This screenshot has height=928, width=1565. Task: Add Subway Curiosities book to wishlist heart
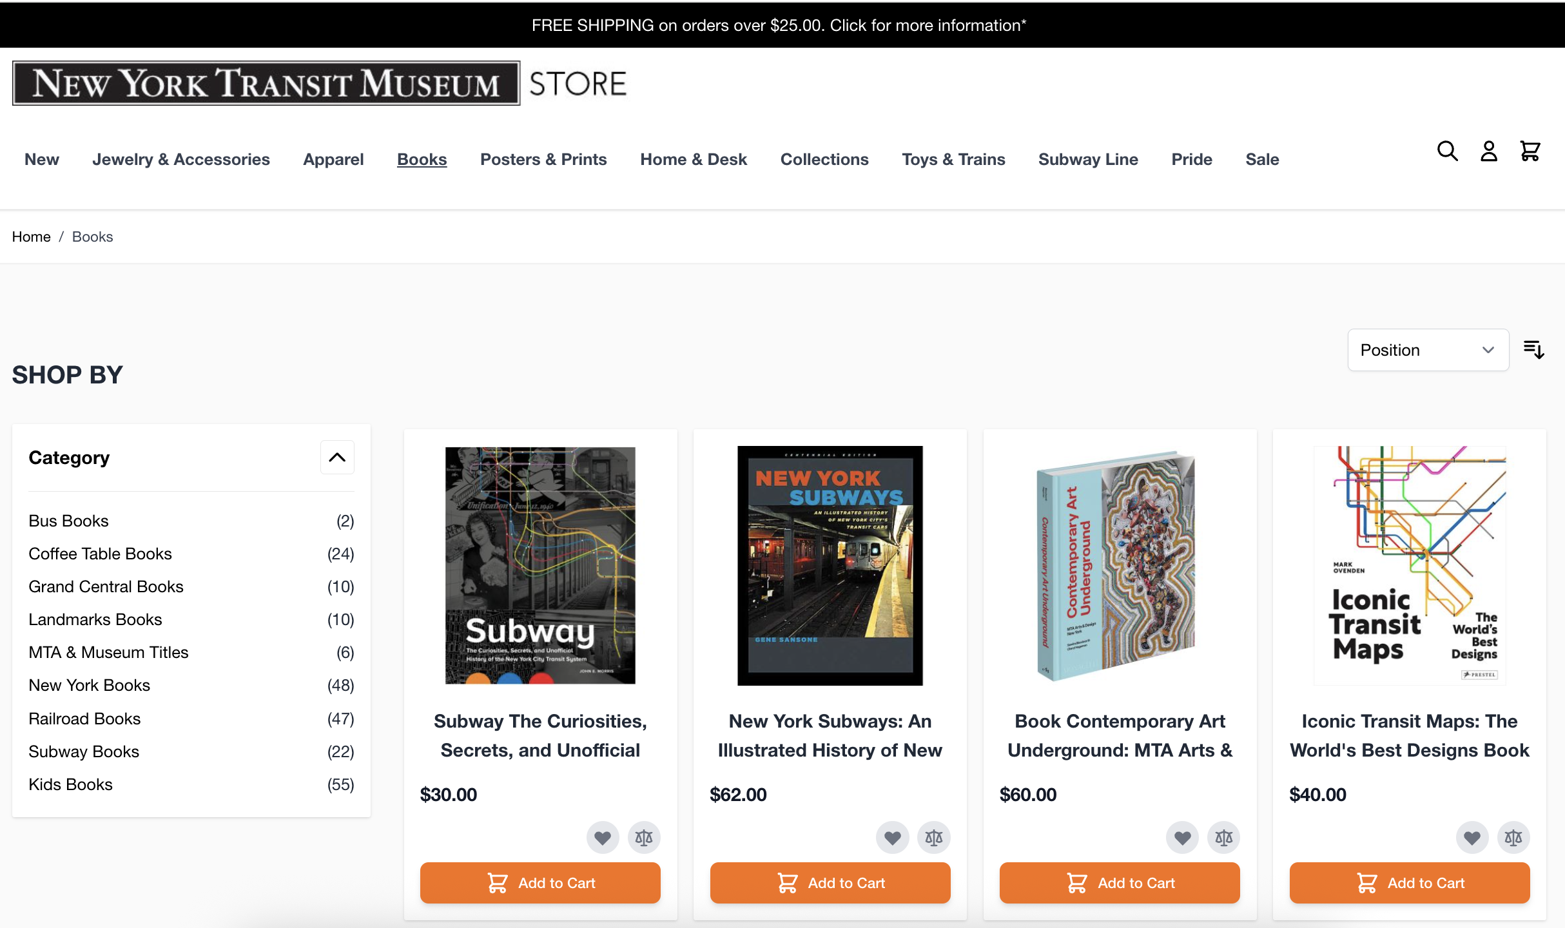click(x=603, y=837)
